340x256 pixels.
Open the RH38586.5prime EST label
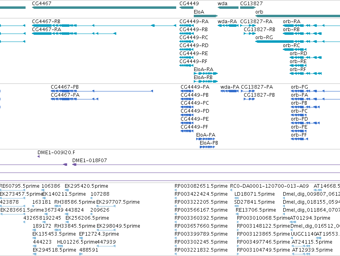click(75, 202)
